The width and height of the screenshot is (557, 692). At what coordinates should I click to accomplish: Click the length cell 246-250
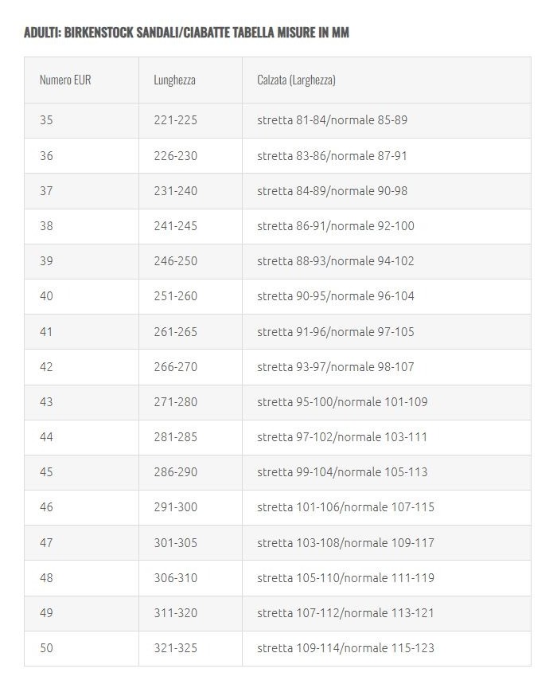click(x=175, y=260)
